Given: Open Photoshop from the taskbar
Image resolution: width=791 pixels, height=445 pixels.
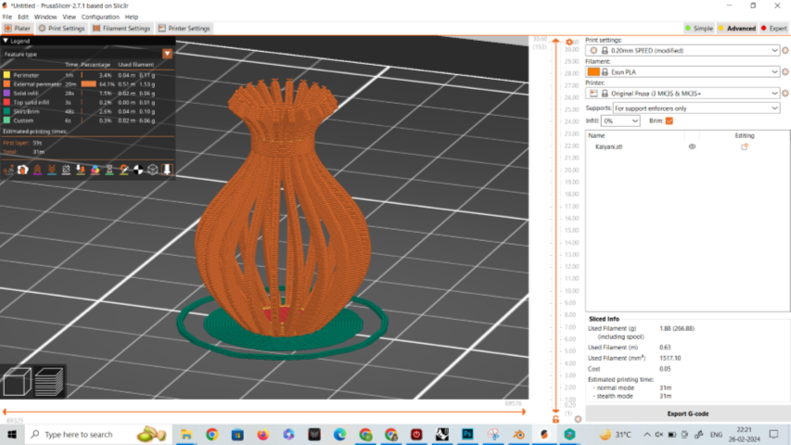Looking at the screenshot, I should click(x=467, y=435).
